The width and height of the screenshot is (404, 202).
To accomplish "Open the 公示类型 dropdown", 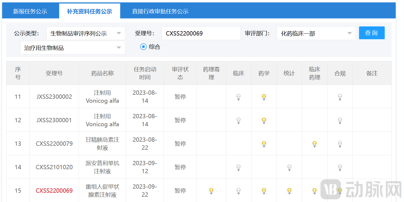I will point(86,33).
